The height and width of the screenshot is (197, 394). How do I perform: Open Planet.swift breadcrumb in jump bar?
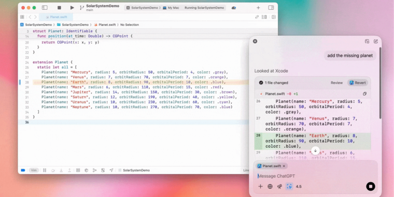[105, 25]
